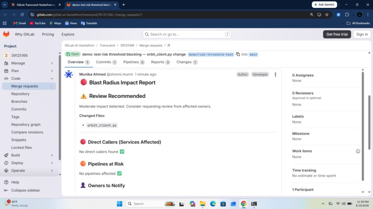373x209 pixels.
Task: Click the Build rocket icon
Action: pyautogui.click(x=6, y=155)
